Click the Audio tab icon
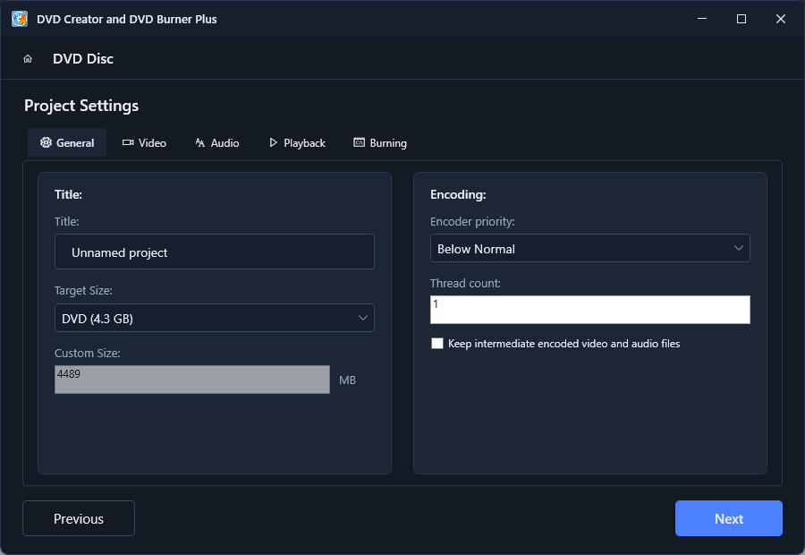This screenshot has width=805, height=555. click(x=200, y=142)
